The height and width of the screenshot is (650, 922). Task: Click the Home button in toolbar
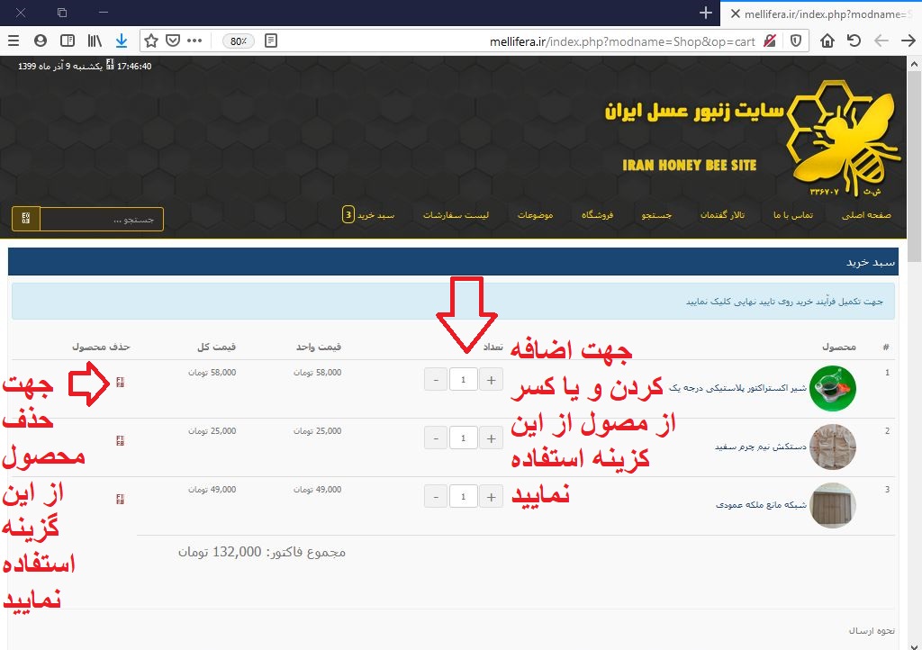point(827,41)
